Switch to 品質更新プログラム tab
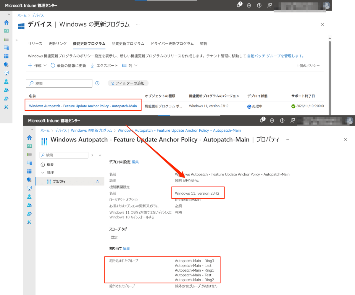Viewport: 355px width, 295px height. point(128,43)
